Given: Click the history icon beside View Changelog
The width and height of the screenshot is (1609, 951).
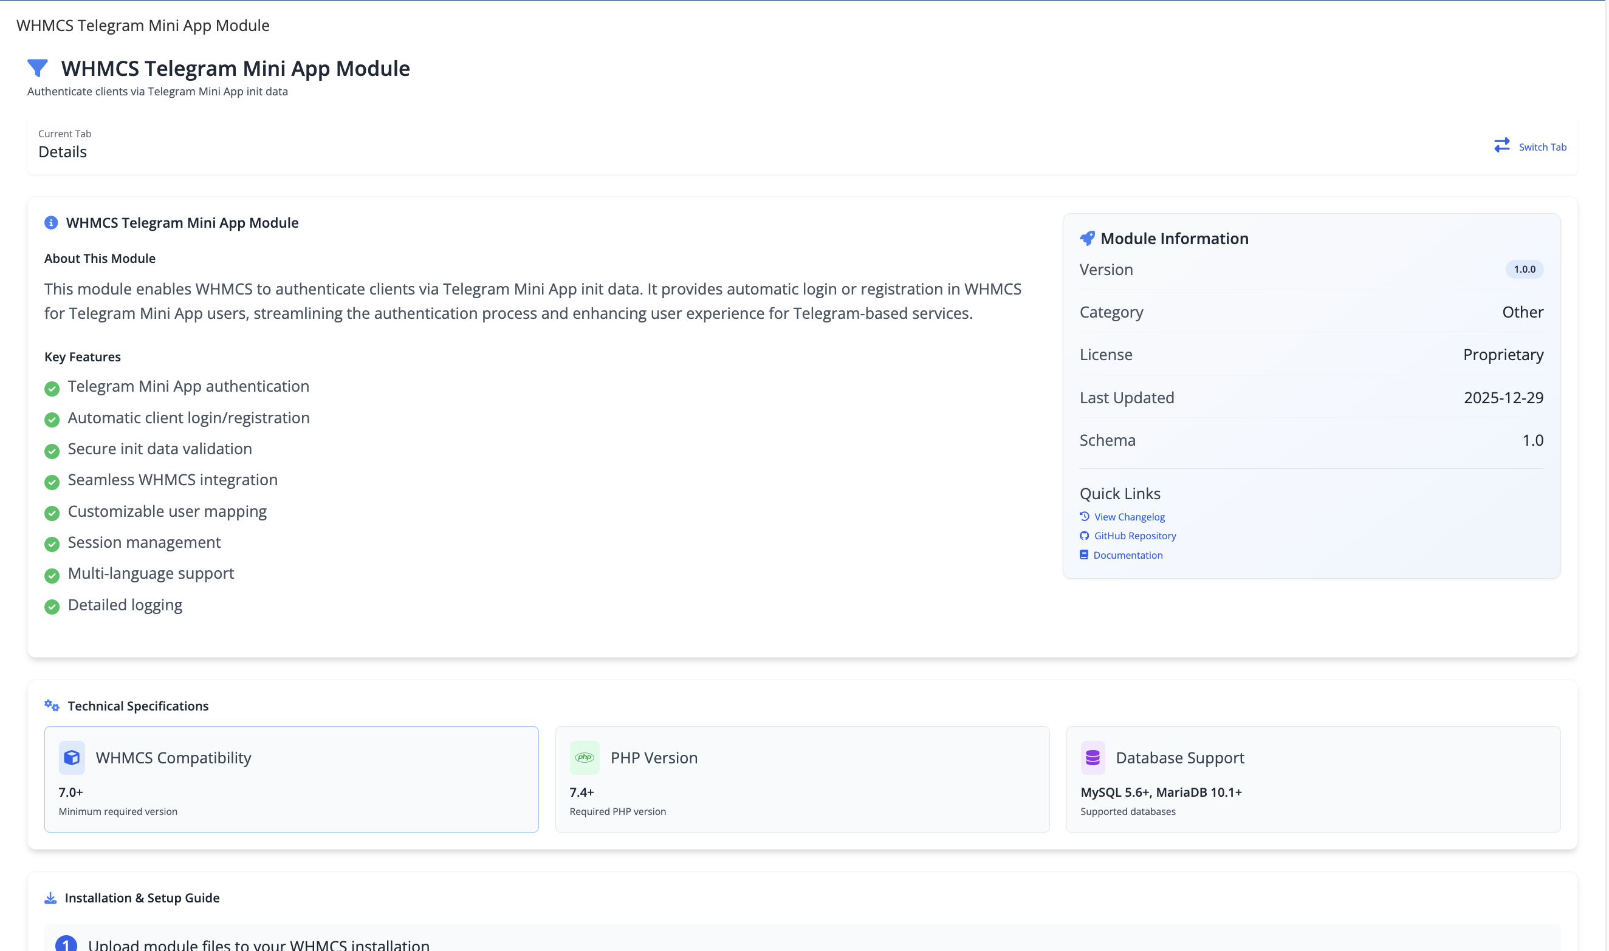Looking at the screenshot, I should pos(1084,516).
